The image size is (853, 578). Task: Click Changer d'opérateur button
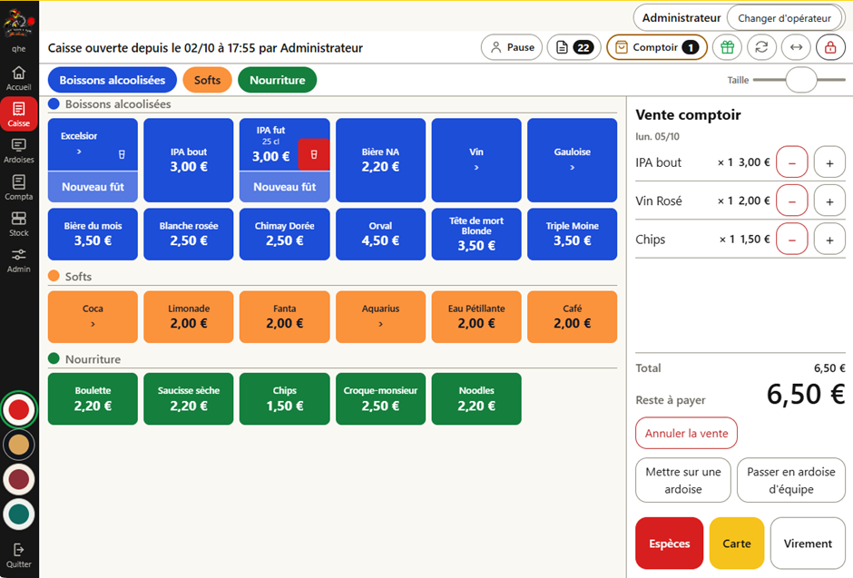point(784,18)
